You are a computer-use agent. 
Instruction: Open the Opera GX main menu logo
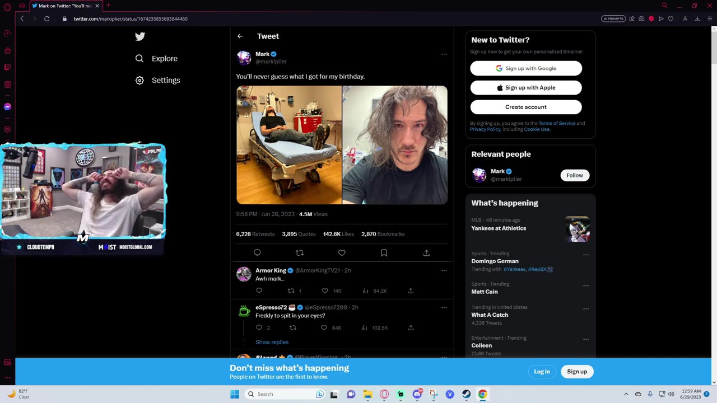tap(7, 6)
